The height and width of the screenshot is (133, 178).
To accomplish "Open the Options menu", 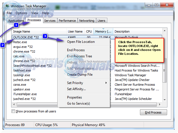I will 22,13.
